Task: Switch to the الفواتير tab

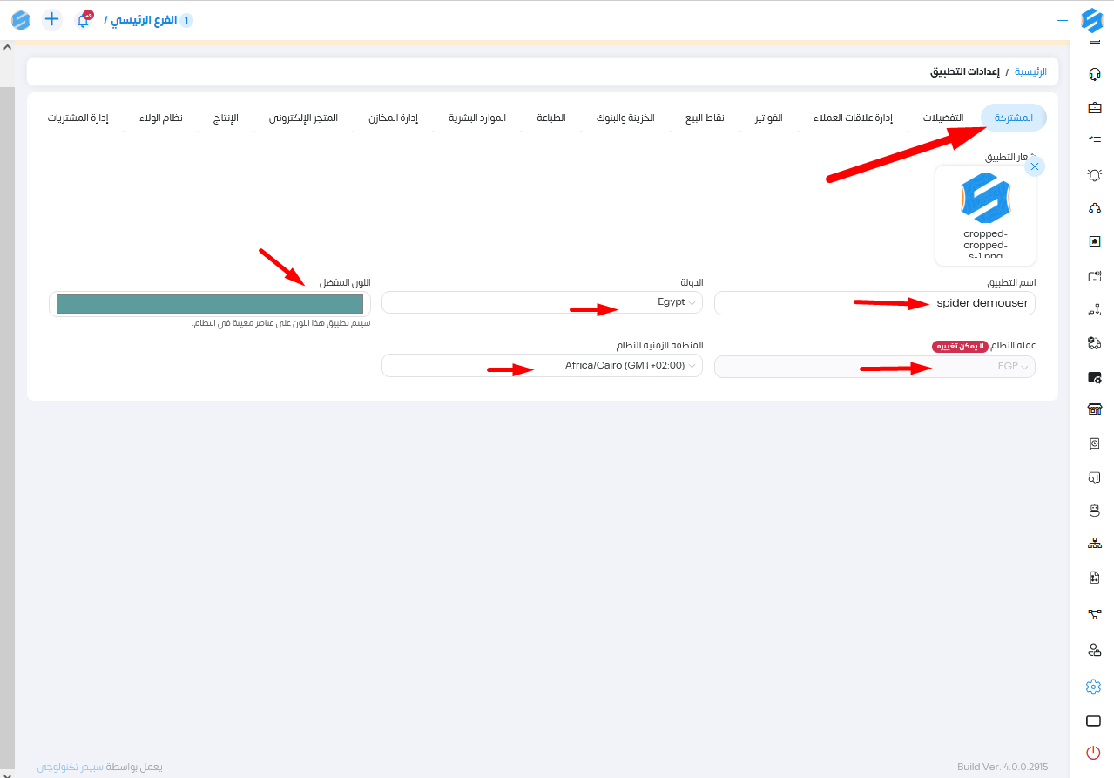Action: pos(768,118)
